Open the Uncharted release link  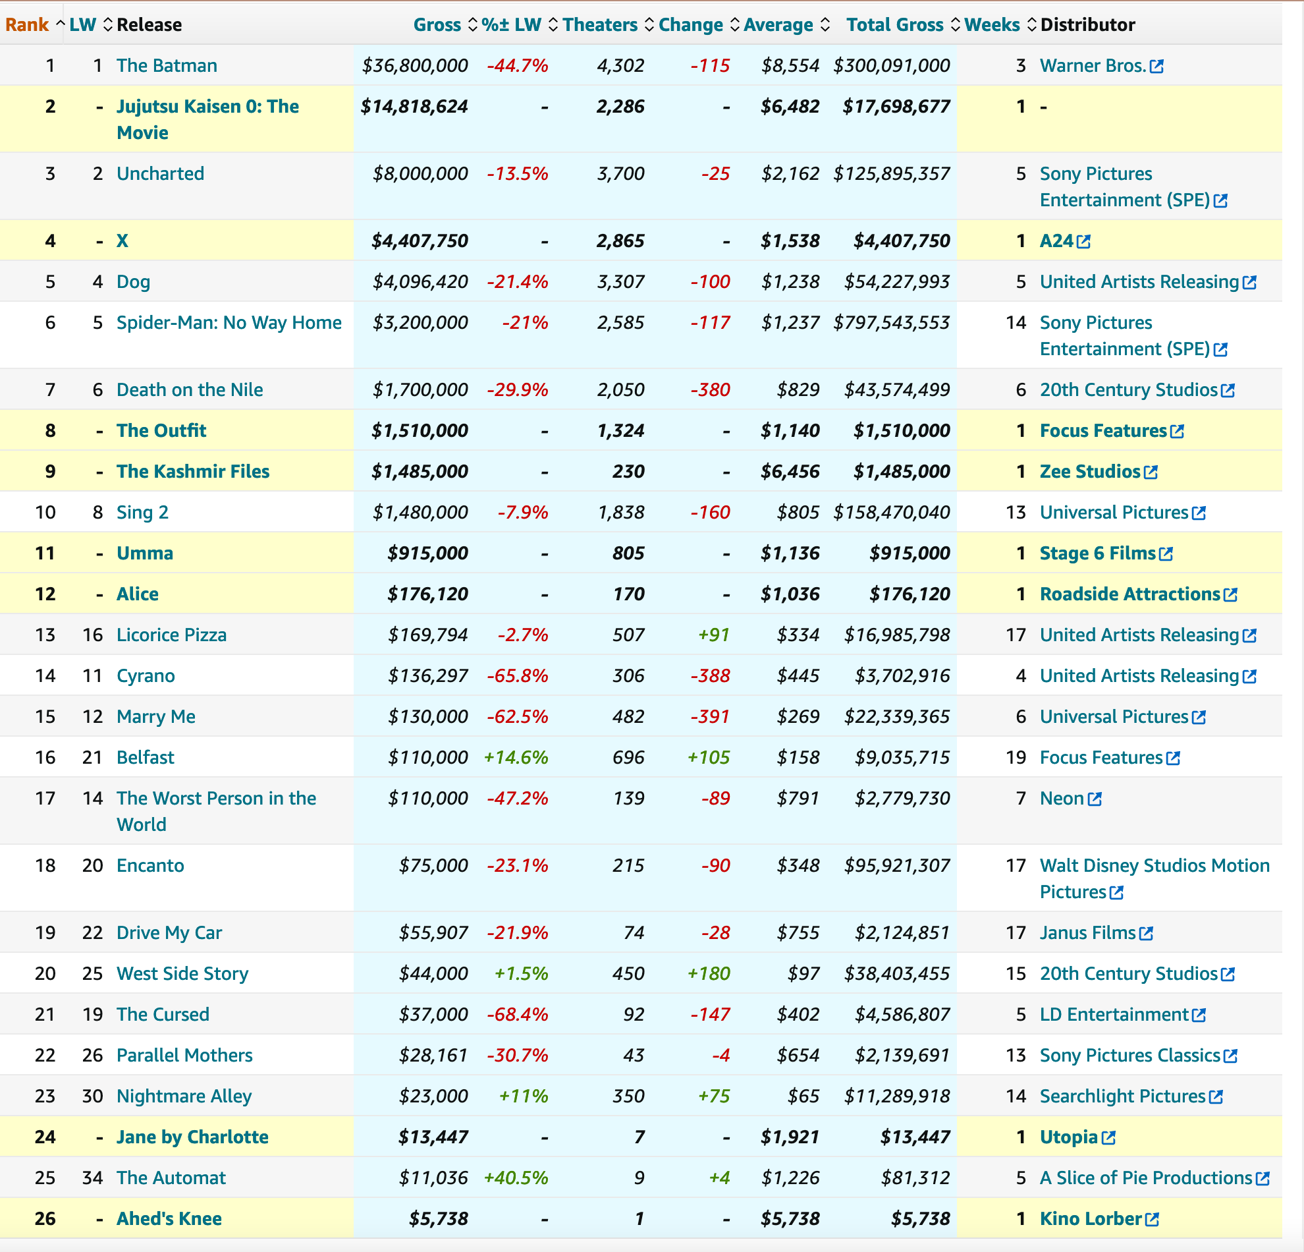tap(160, 173)
